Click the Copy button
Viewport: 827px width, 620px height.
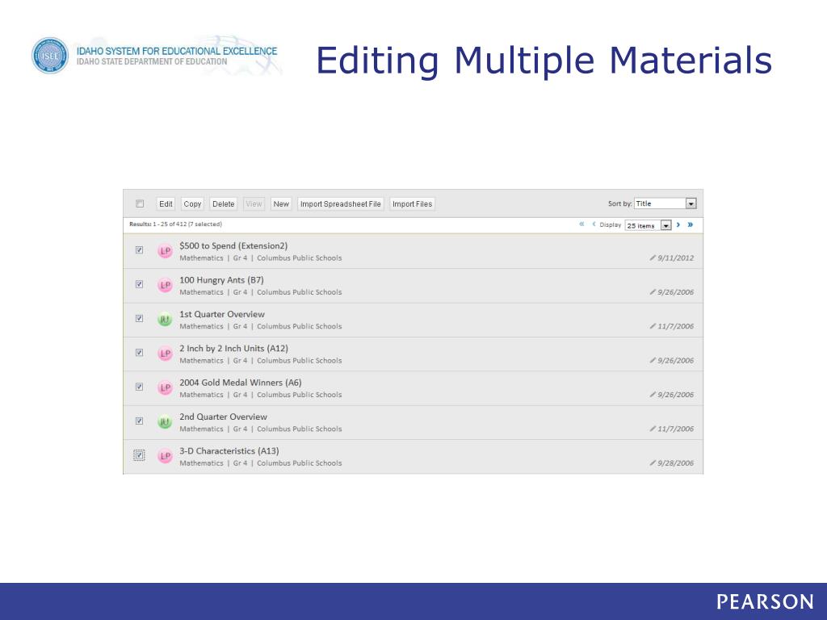click(192, 204)
